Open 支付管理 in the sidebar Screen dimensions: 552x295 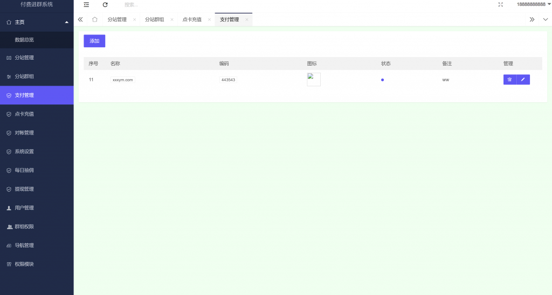point(37,95)
